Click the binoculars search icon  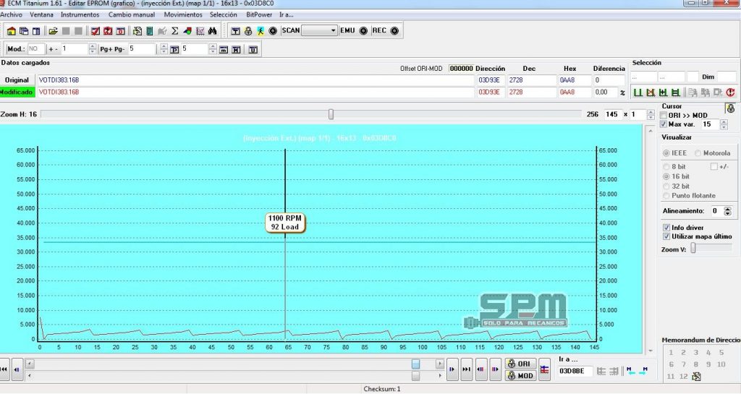click(212, 30)
